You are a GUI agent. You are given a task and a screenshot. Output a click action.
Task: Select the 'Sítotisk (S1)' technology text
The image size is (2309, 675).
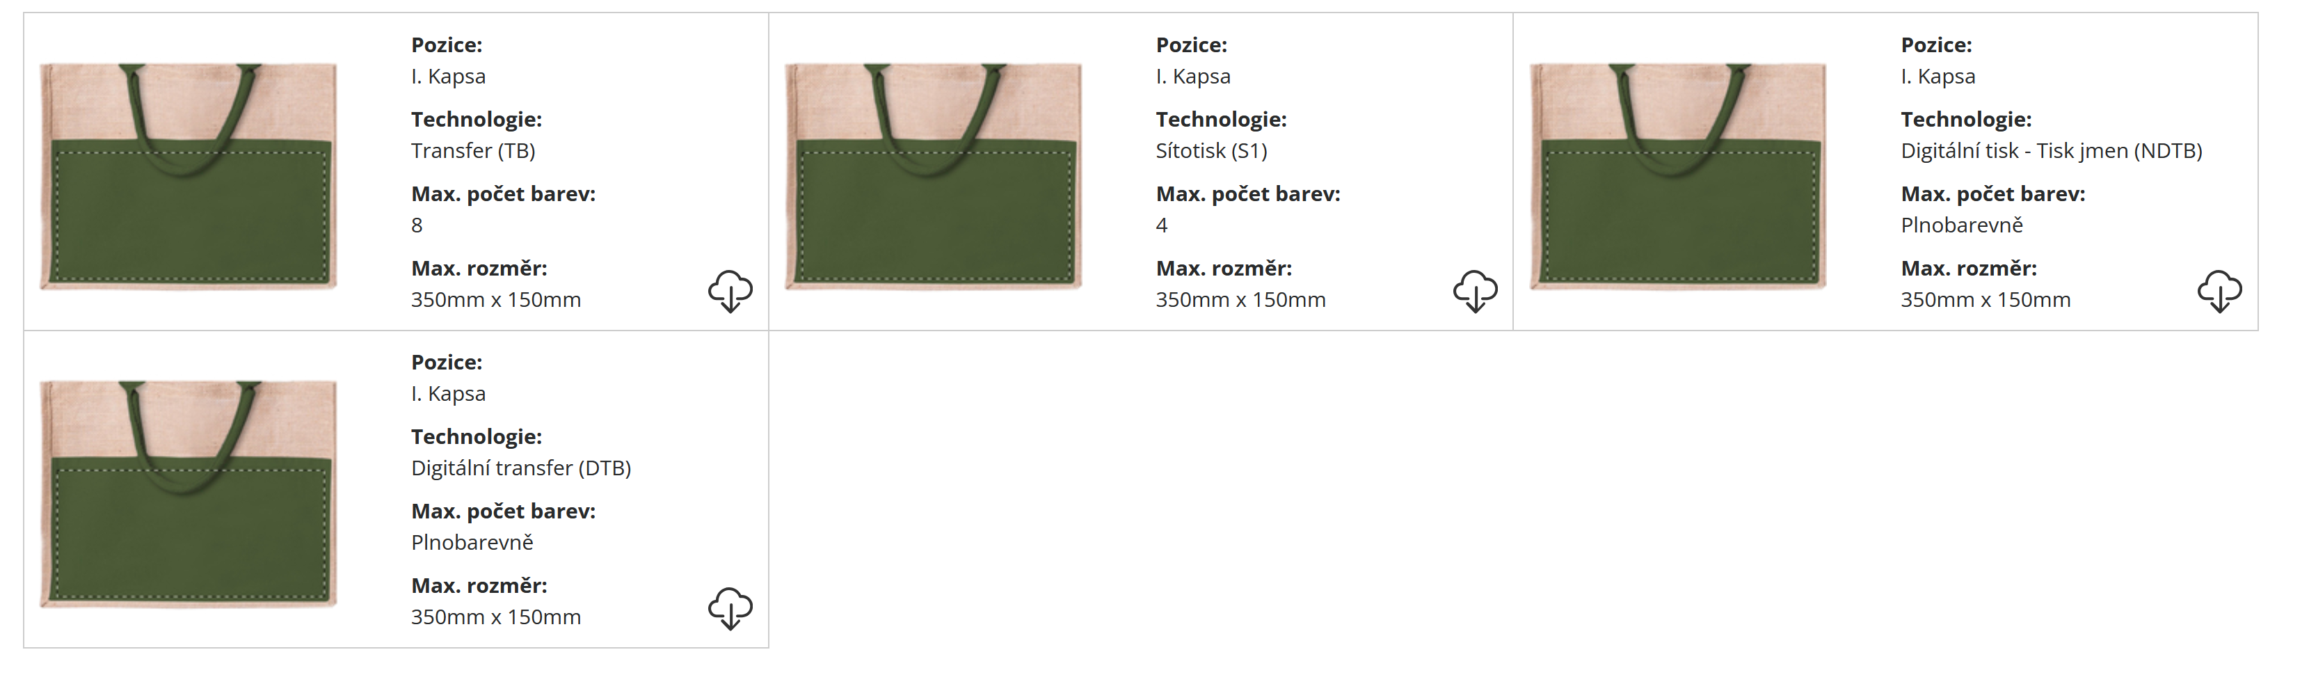point(1211,150)
